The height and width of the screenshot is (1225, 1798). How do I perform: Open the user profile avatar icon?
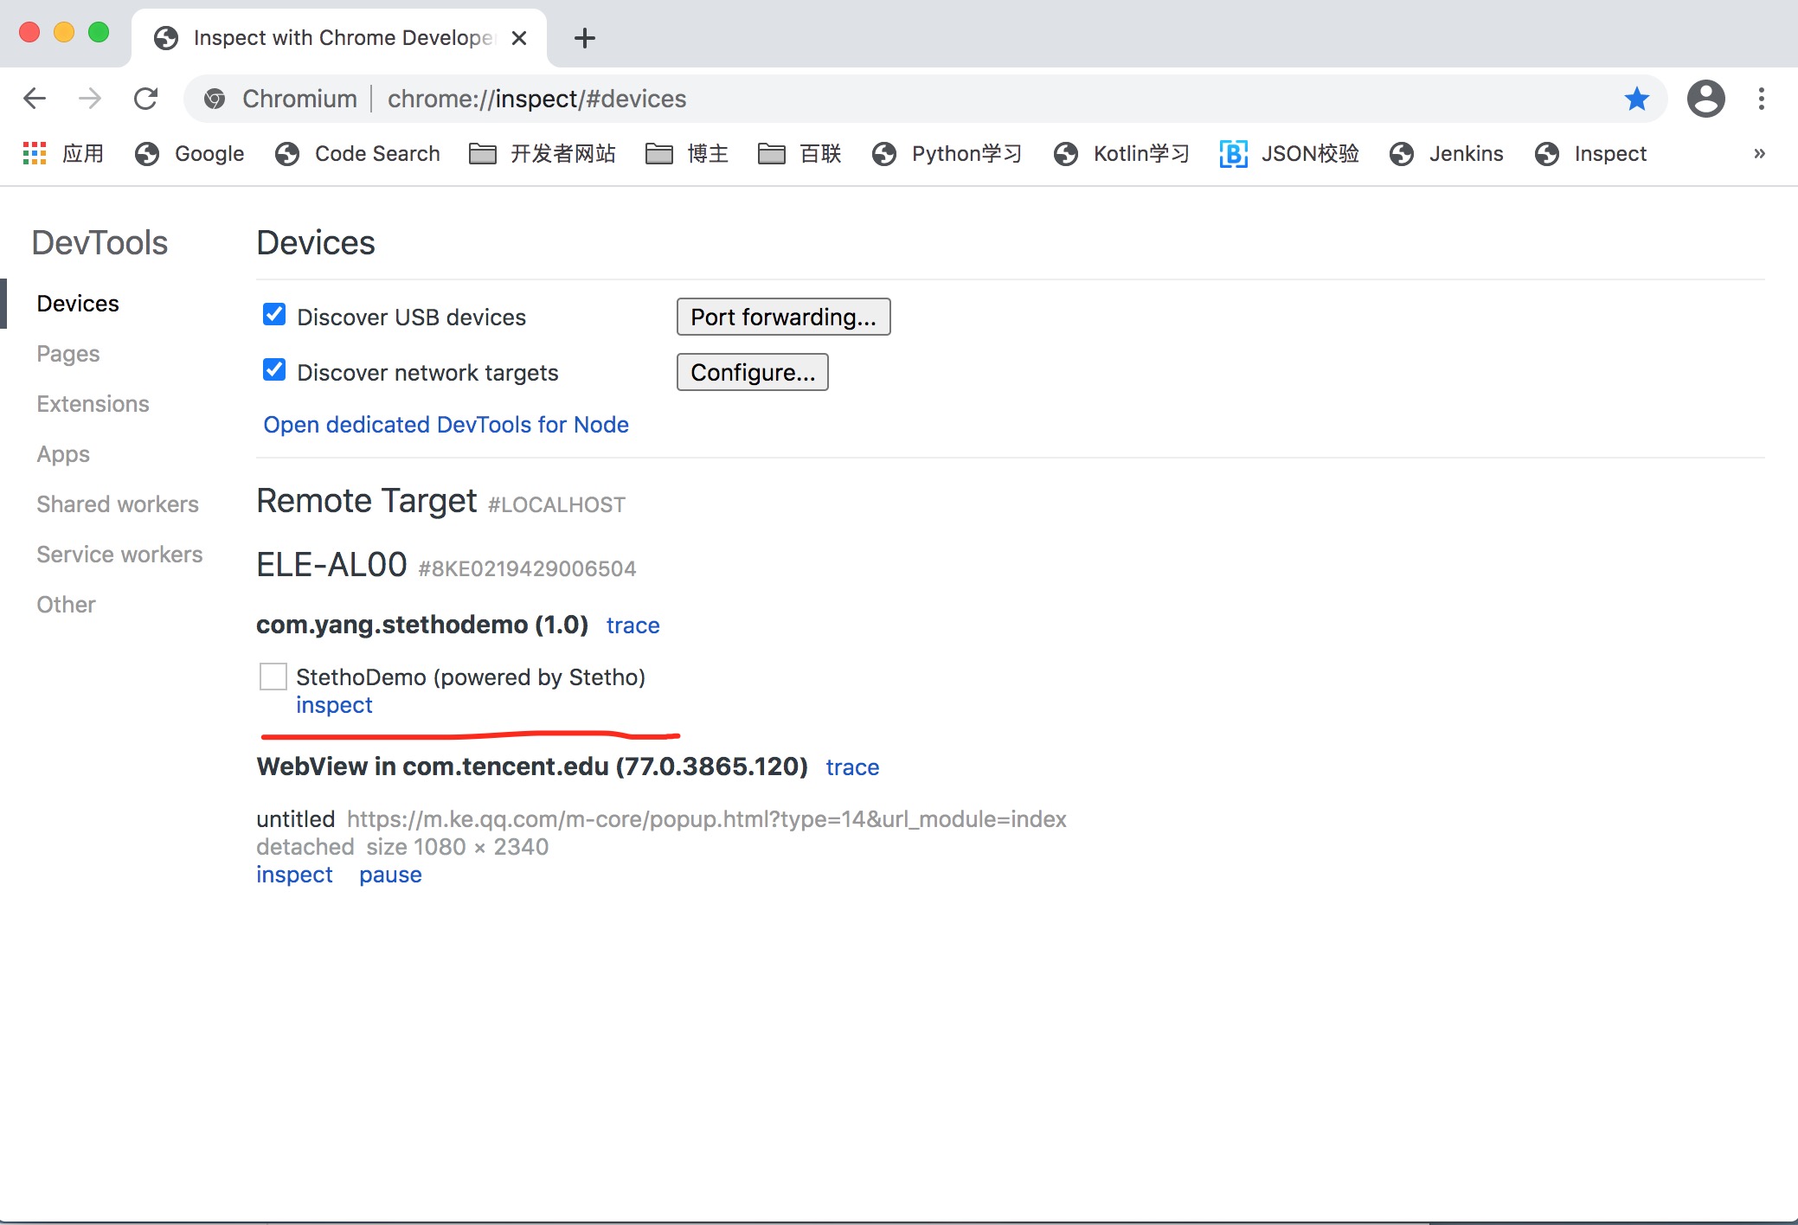coord(1705,99)
